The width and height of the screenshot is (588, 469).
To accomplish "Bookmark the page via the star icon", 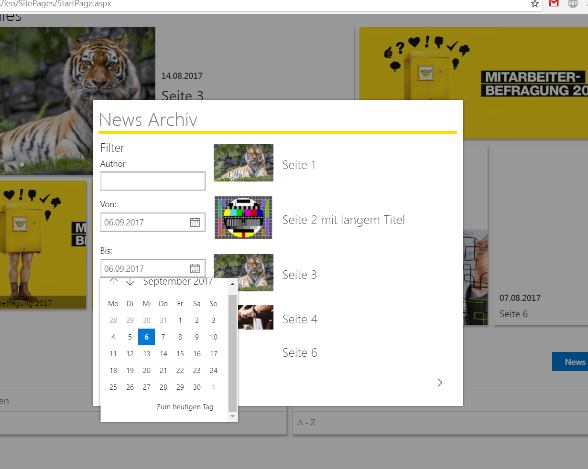I will click(x=534, y=4).
